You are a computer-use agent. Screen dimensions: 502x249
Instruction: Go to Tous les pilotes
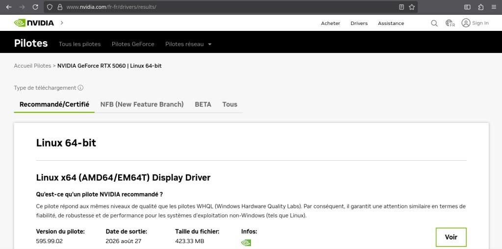tap(80, 44)
